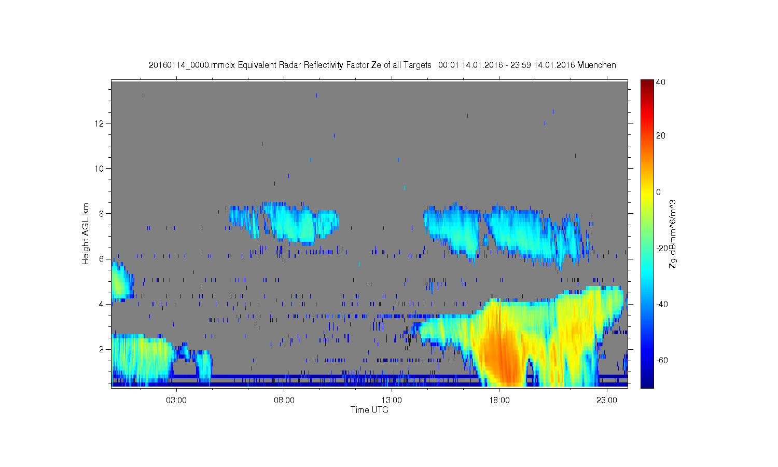Click the orange high-reflectivity core near 18:00
This screenshot has height=467, width=778.
pos(502,358)
